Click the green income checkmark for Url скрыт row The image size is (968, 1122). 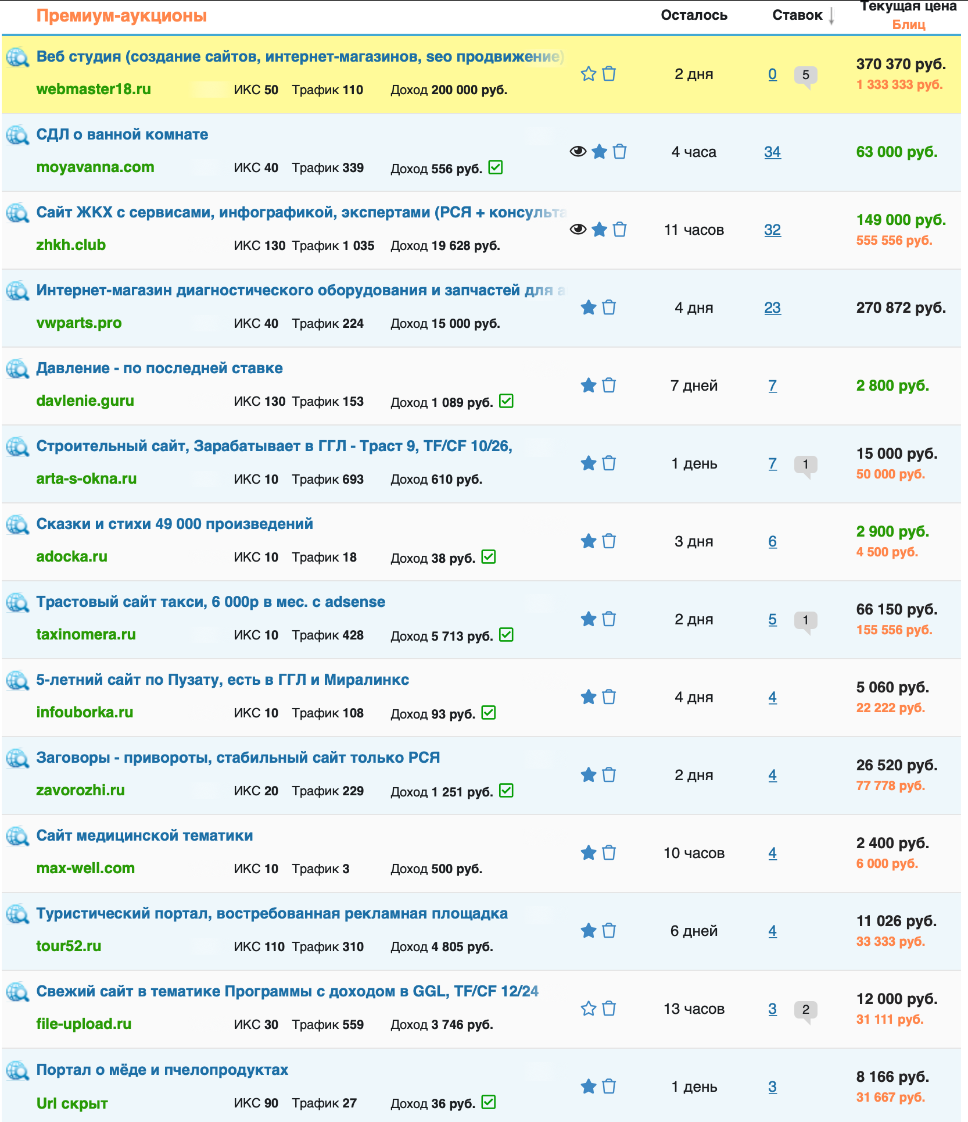pyautogui.click(x=489, y=1102)
